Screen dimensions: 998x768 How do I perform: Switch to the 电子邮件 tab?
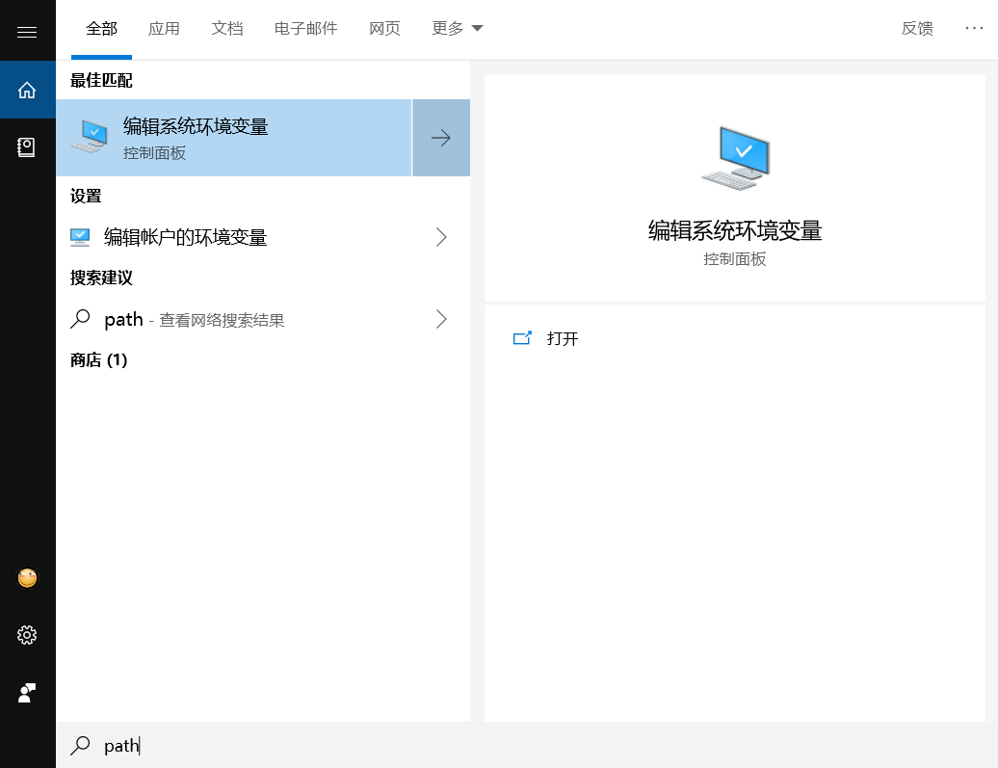point(305,29)
